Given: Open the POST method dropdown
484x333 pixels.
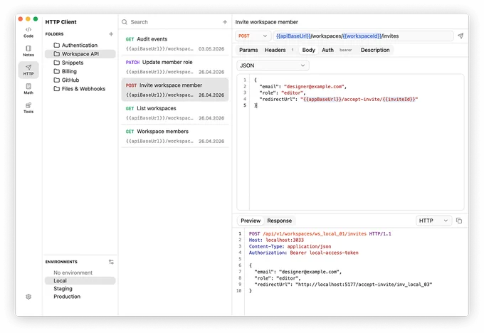Looking at the screenshot, I should (253, 36).
